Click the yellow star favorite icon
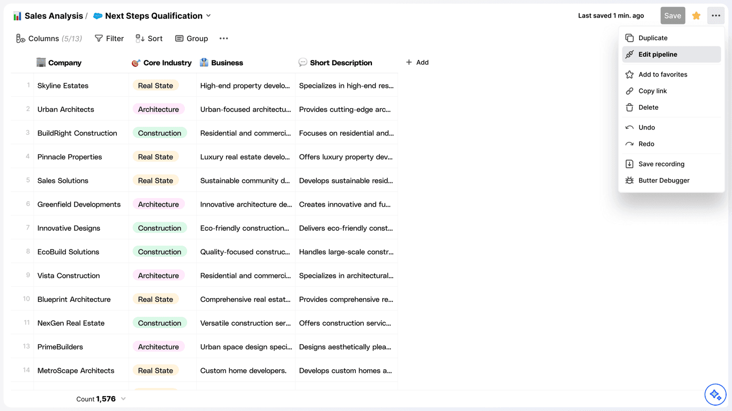This screenshot has height=411, width=732. click(x=696, y=16)
